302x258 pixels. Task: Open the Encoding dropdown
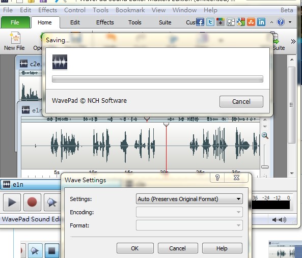pos(189,212)
